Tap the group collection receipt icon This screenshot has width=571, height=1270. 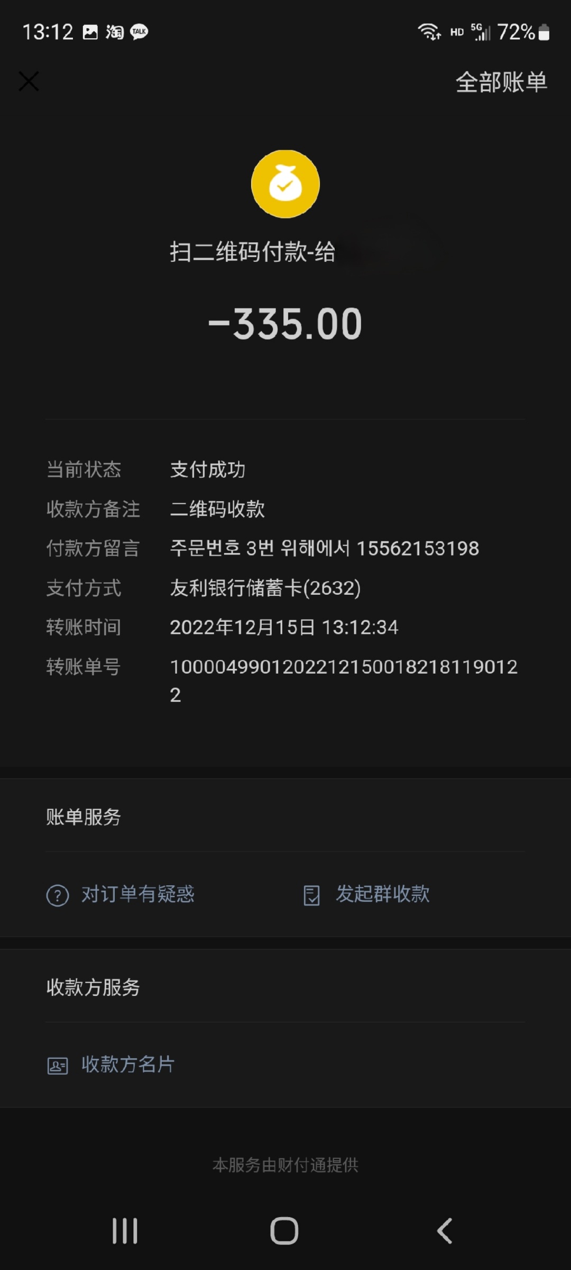coord(311,895)
